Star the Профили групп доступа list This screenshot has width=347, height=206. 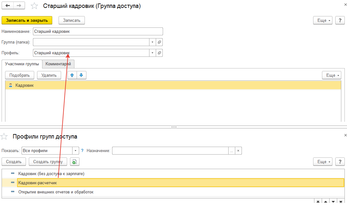point(4,137)
